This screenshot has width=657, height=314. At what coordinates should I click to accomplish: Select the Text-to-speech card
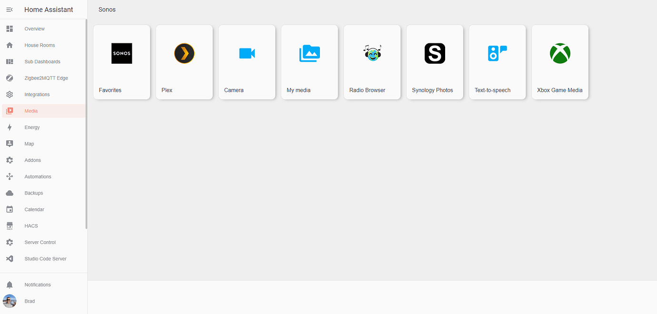click(497, 62)
